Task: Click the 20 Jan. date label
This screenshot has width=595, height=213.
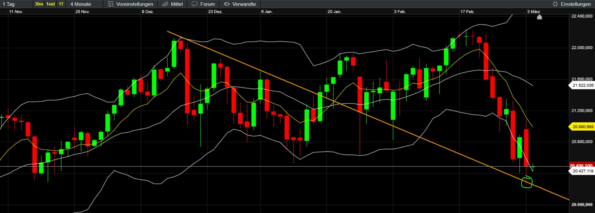Action: pyautogui.click(x=334, y=12)
